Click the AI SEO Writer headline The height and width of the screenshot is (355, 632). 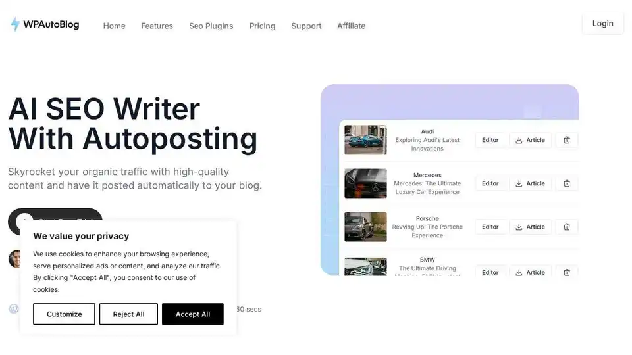(x=132, y=124)
